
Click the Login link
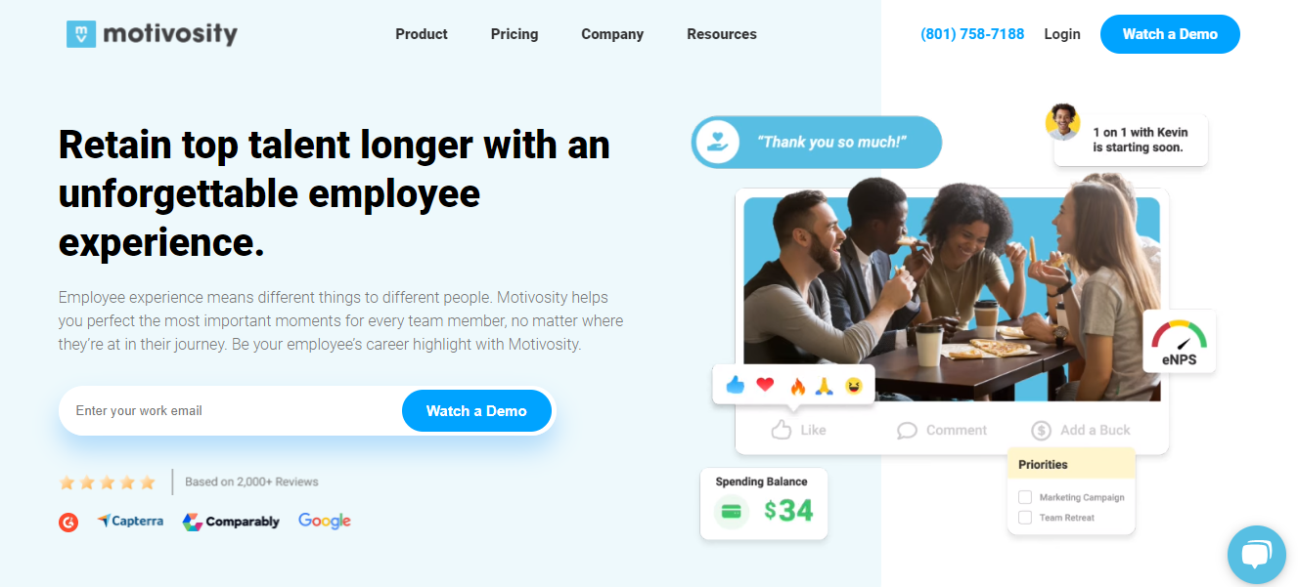click(1062, 34)
